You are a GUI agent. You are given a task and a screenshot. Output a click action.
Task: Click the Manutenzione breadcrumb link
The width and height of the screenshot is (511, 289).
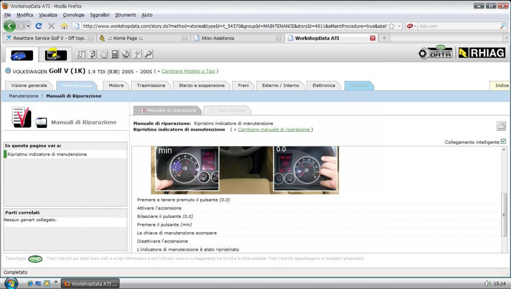(23, 96)
